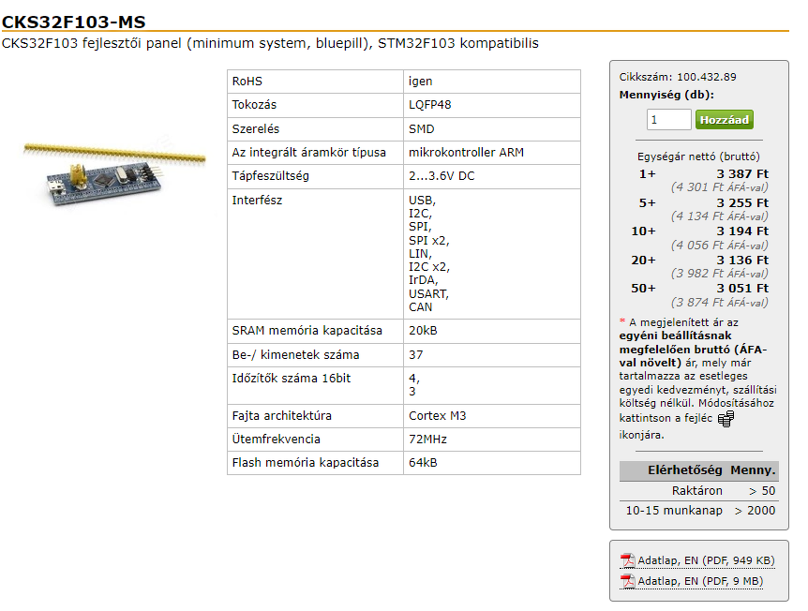Screen dimensions: 808x611
Task: Click the 'igen' value cell
Action: pyautogui.click(x=491, y=82)
